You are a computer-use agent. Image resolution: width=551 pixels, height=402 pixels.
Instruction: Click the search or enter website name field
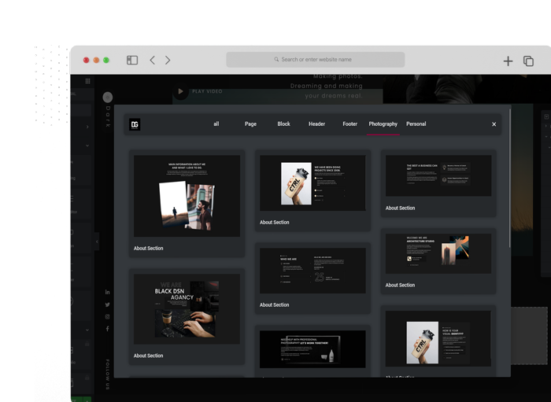pos(316,60)
